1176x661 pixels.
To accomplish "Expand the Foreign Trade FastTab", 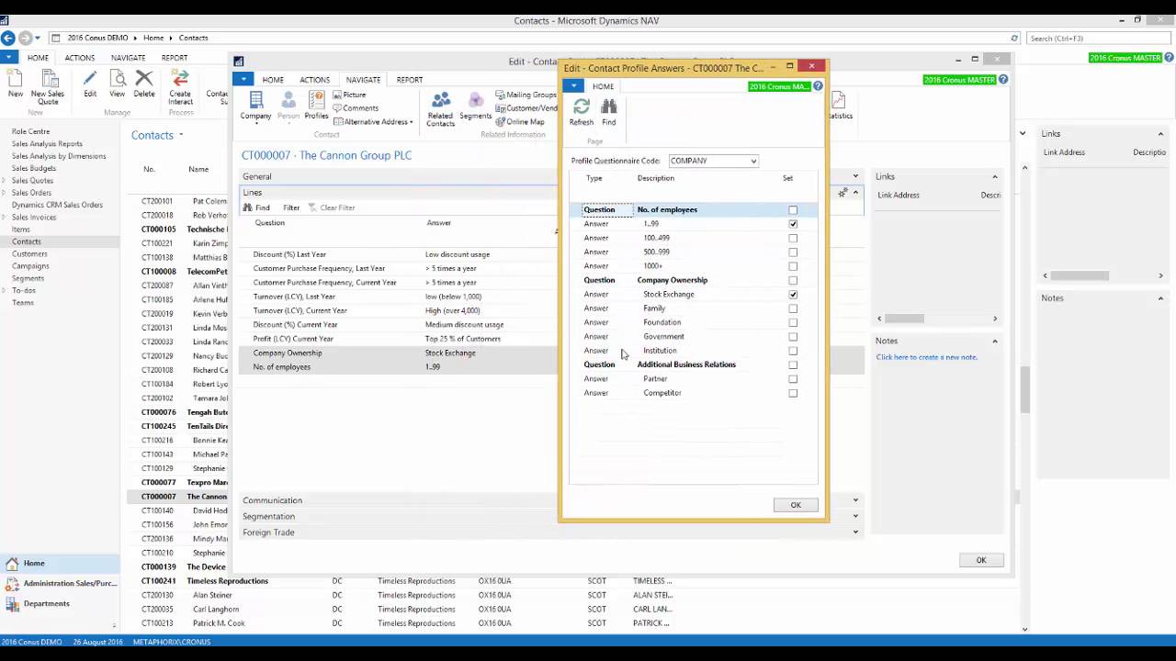I will (x=551, y=532).
